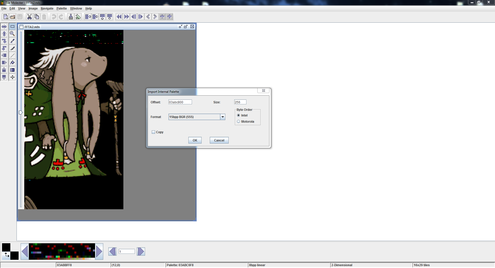Open the Image menu
495x268 pixels.
pos(33,9)
